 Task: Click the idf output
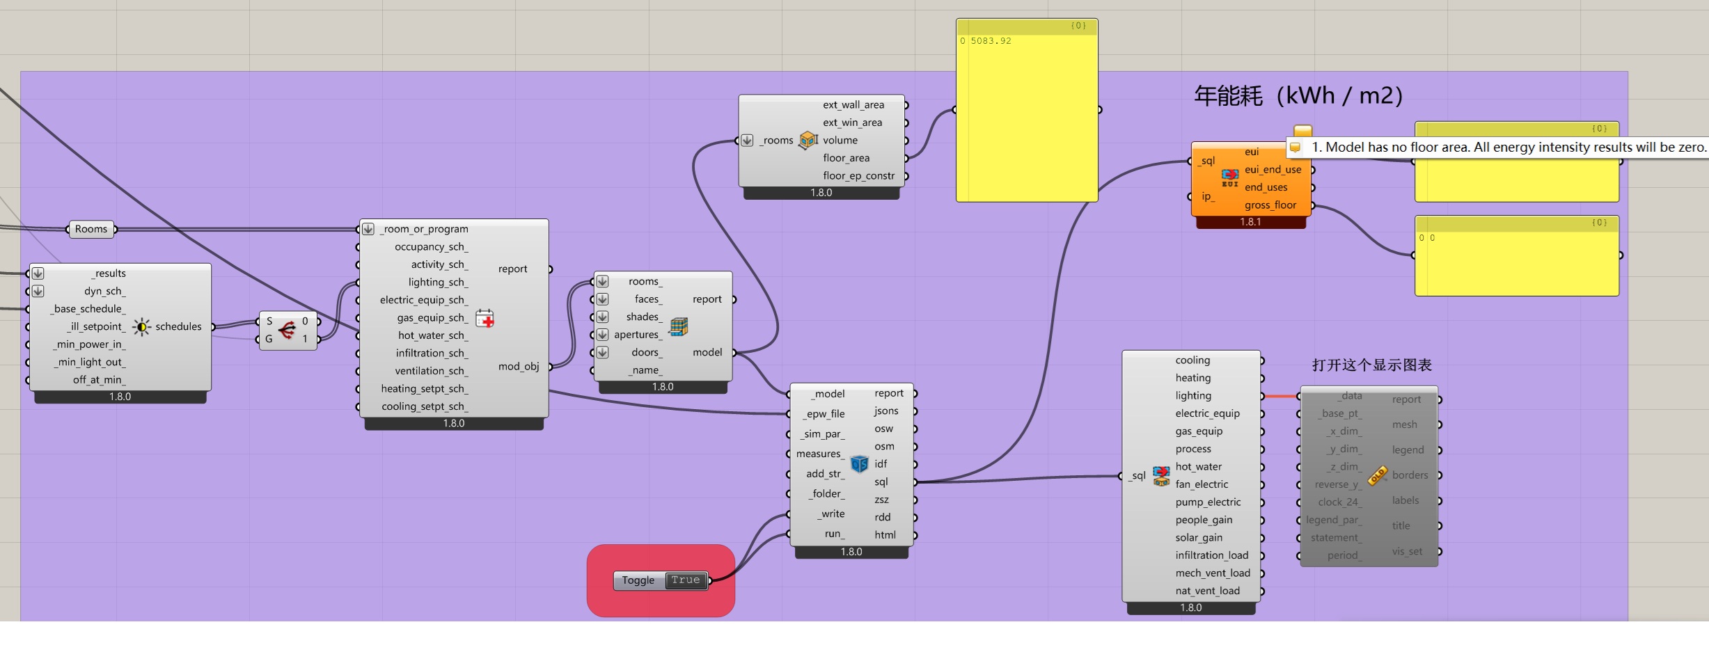tap(881, 464)
